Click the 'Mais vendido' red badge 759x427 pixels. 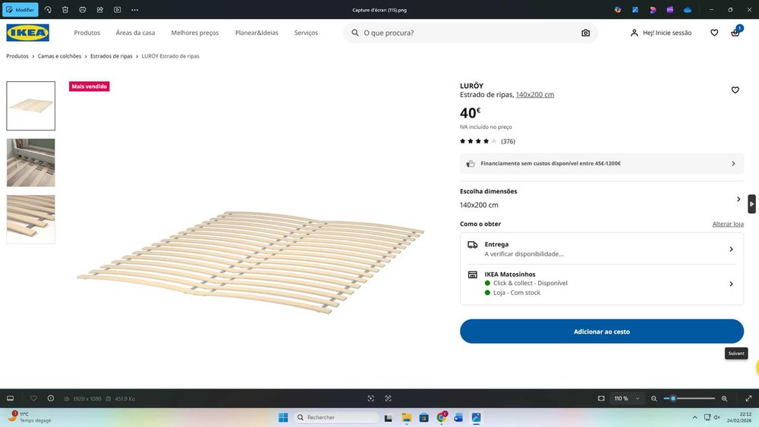89,86
